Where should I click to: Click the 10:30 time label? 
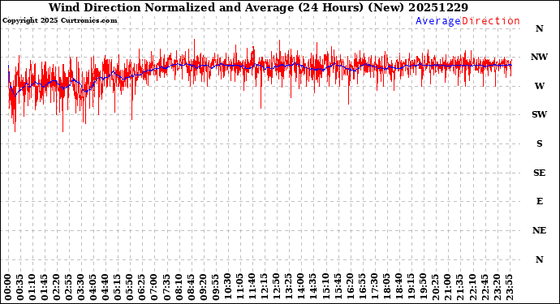click(x=227, y=287)
